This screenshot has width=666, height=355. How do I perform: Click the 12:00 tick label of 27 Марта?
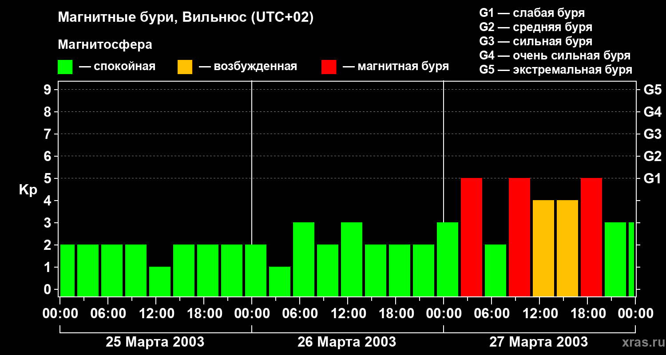[539, 314]
